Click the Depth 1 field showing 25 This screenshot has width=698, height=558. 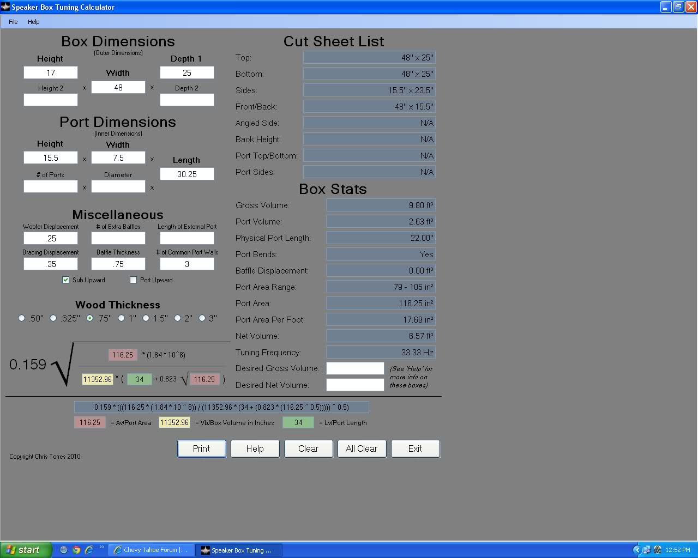187,72
